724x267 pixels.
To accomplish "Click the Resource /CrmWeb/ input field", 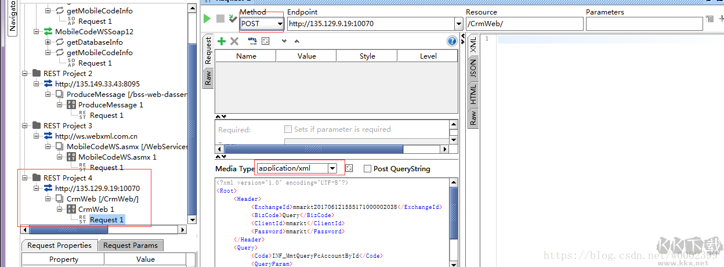I will coord(524,24).
